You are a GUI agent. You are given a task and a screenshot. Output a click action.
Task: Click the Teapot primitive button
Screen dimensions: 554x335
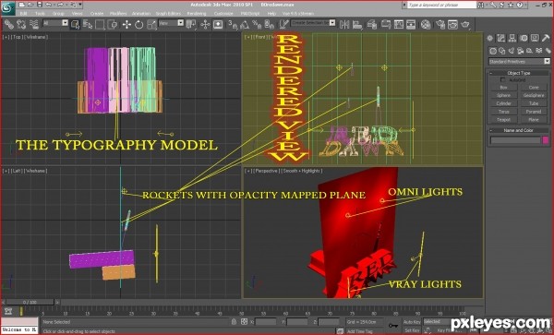click(x=503, y=120)
